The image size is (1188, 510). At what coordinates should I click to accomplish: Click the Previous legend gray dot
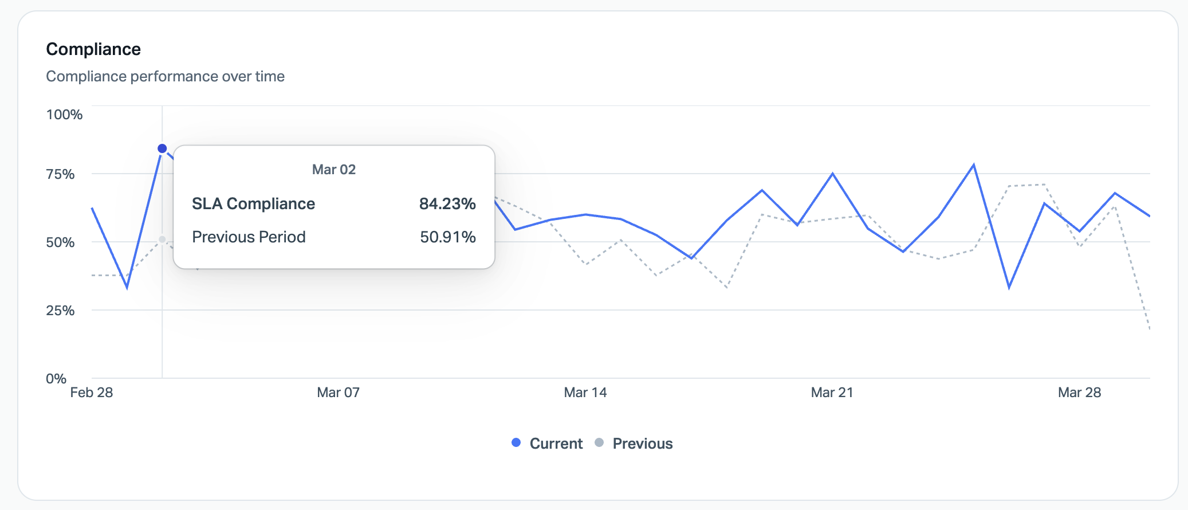tap(599, 443)
